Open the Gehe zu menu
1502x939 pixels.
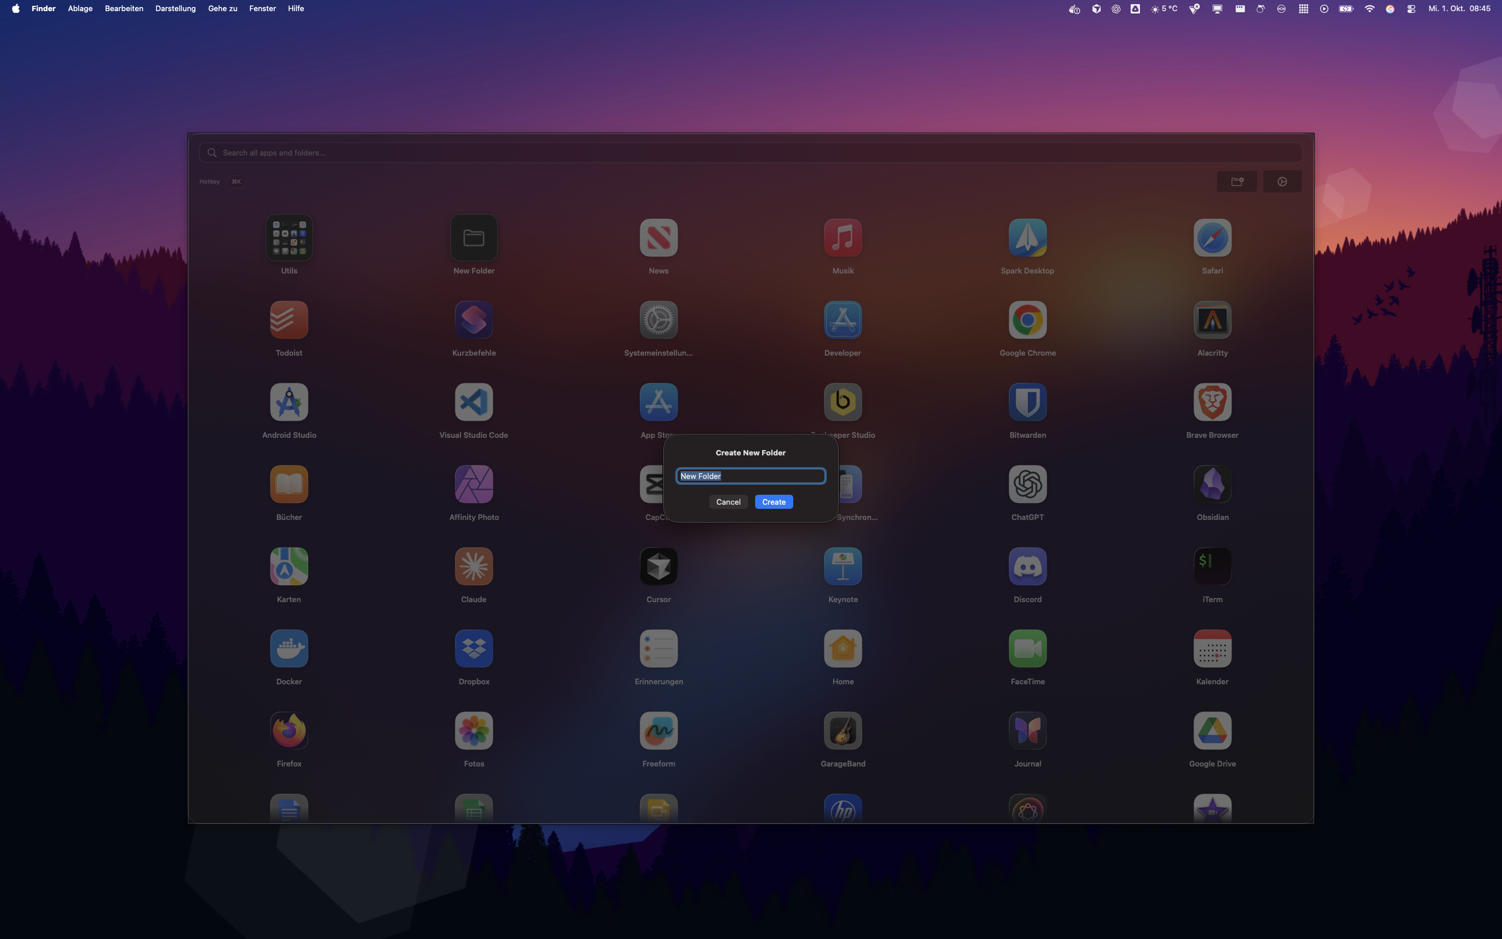(222, 9)
